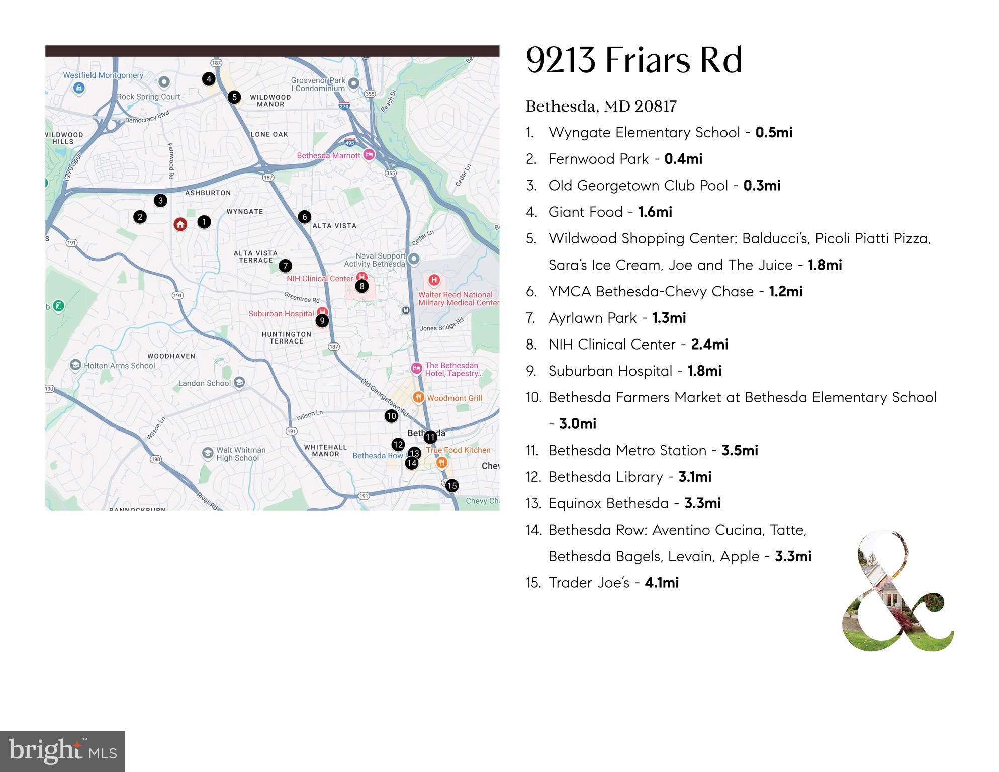
Task: Click the 9213 Friars Rd heading
Action: click(x=634, y=60)
